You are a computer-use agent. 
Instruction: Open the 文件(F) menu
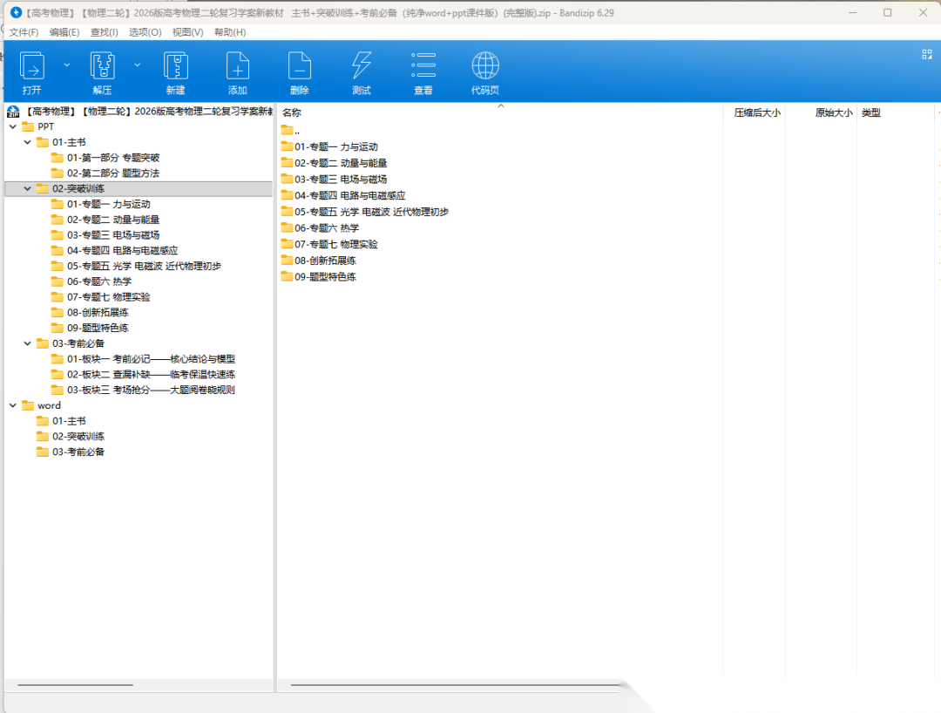coord(24,32)
